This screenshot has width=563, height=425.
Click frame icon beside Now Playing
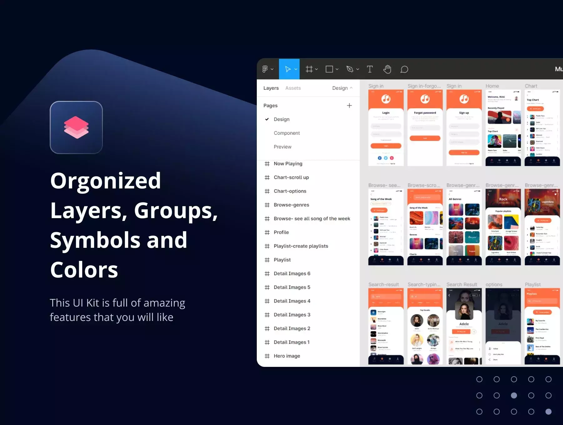tap(267, 164)
